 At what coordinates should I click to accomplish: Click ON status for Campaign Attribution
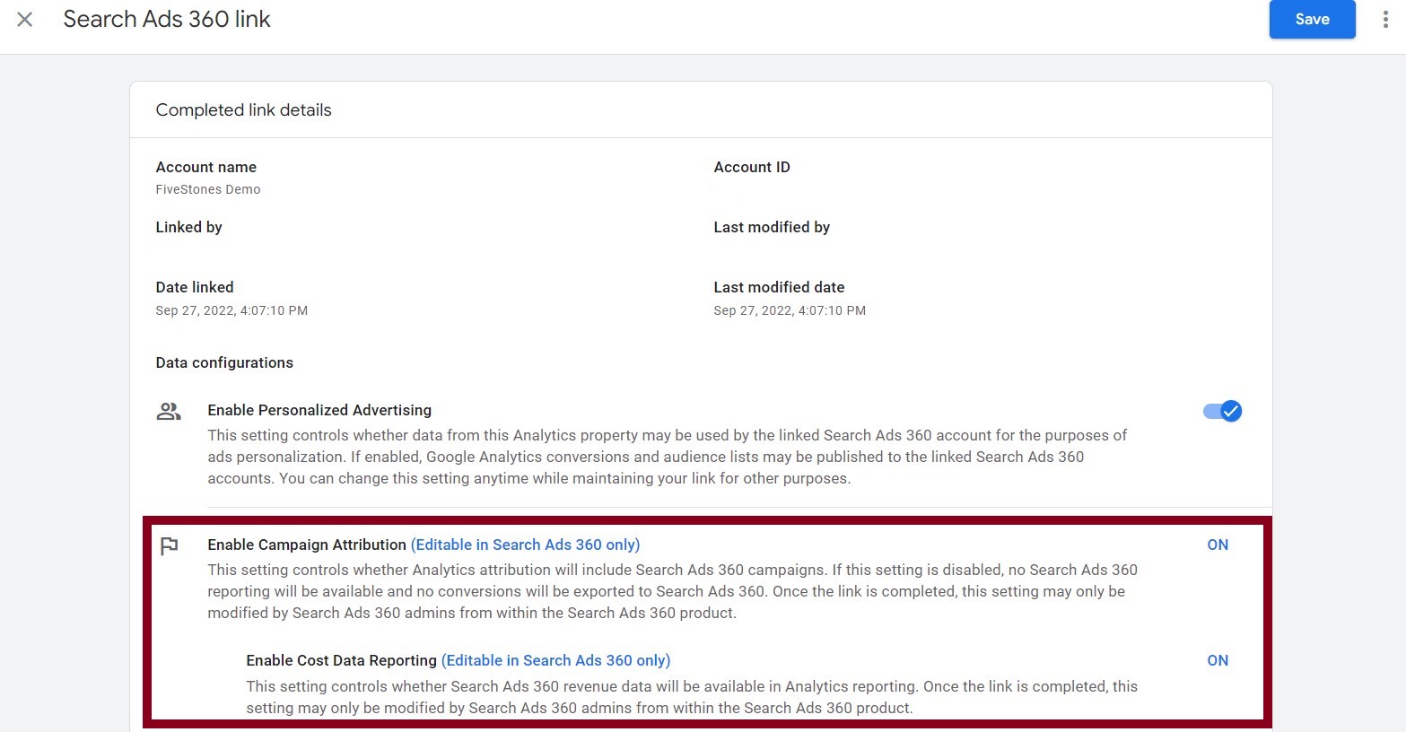(x=1218, y=545)
